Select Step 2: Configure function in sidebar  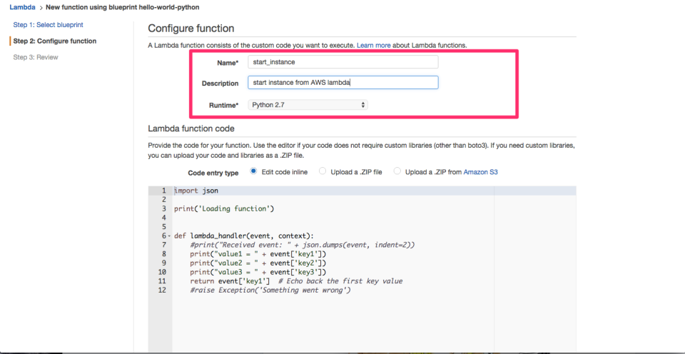pyautogui.click(x=55, y=41)
